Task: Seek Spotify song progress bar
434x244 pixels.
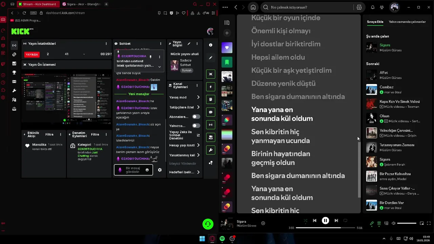Action: (325, 228)
